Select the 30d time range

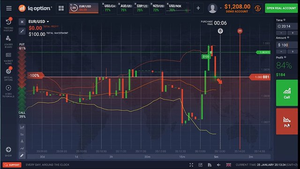tap(42, 157)
